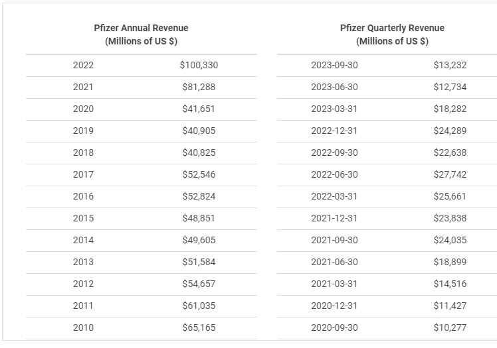
Task: Select the 2021 annual row year
Action: [x=83, y=87]
